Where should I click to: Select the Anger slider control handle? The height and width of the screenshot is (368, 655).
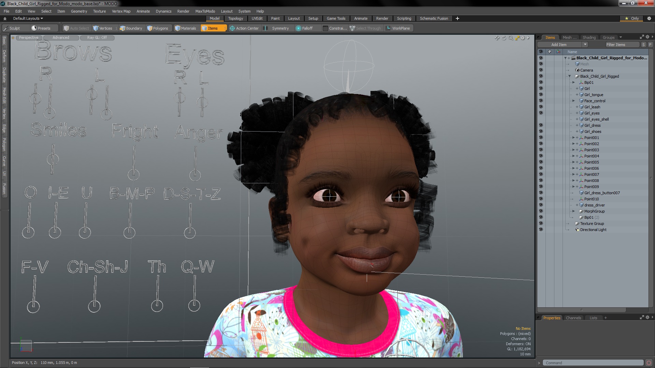[195, 175]
